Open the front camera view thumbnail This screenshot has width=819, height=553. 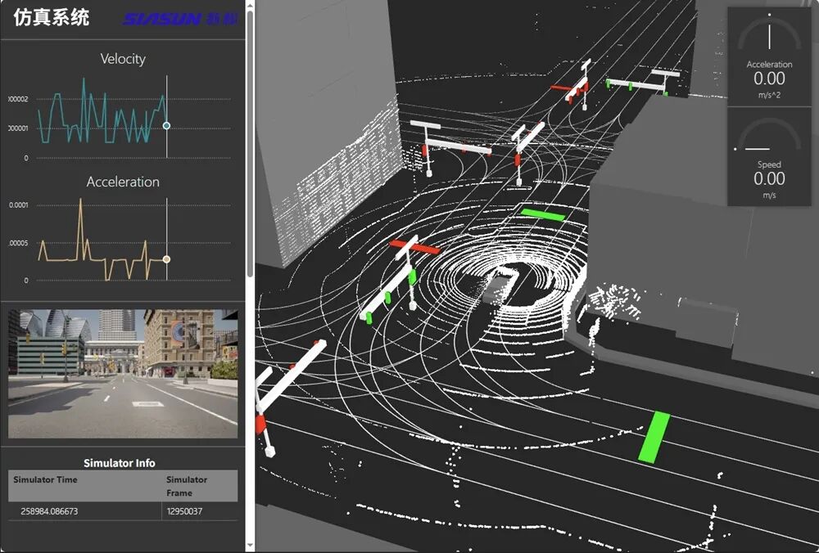point(123,373)
